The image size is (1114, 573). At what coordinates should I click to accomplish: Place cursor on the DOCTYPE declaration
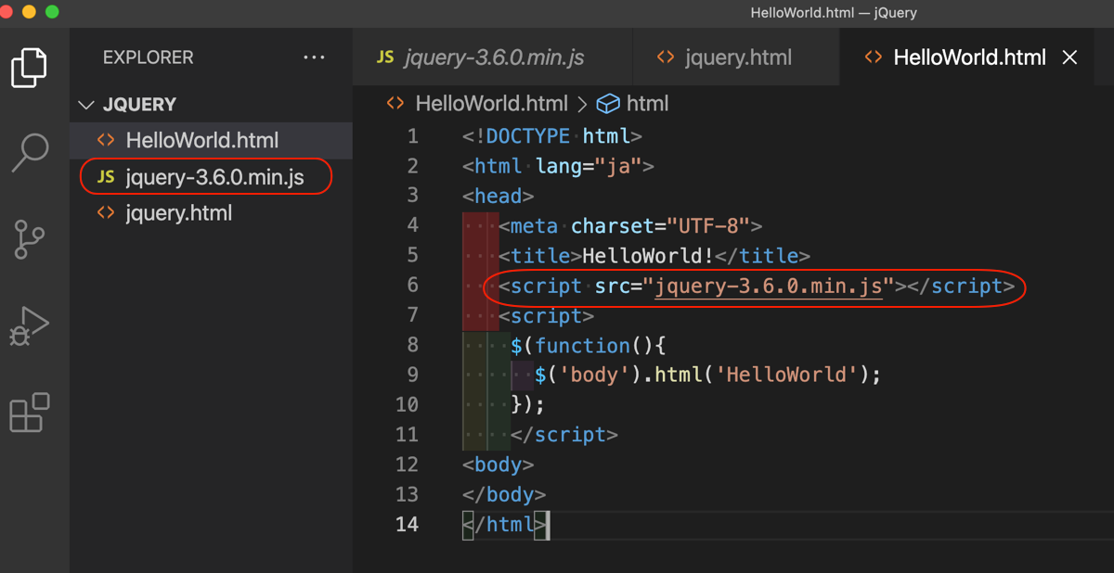point(552,136)
